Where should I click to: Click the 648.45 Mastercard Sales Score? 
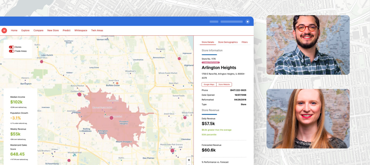[x=18, y=154]
